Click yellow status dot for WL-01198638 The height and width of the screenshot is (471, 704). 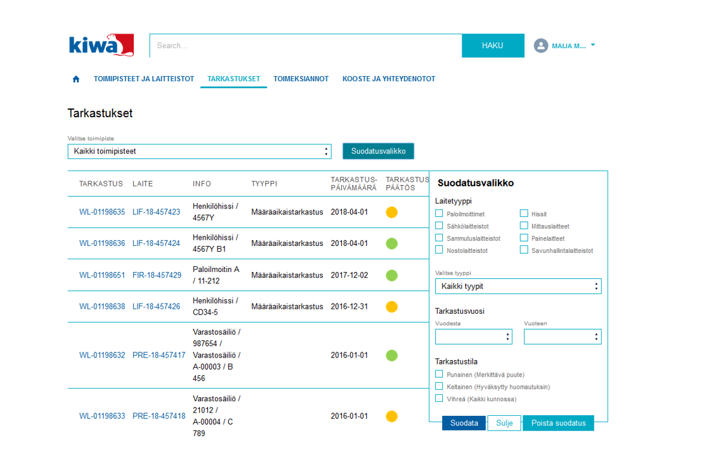pyautogui.click(x=392, y=306)
